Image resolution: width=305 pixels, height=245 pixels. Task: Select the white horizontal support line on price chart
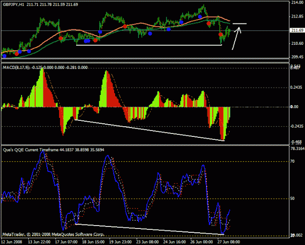(149, 45)
